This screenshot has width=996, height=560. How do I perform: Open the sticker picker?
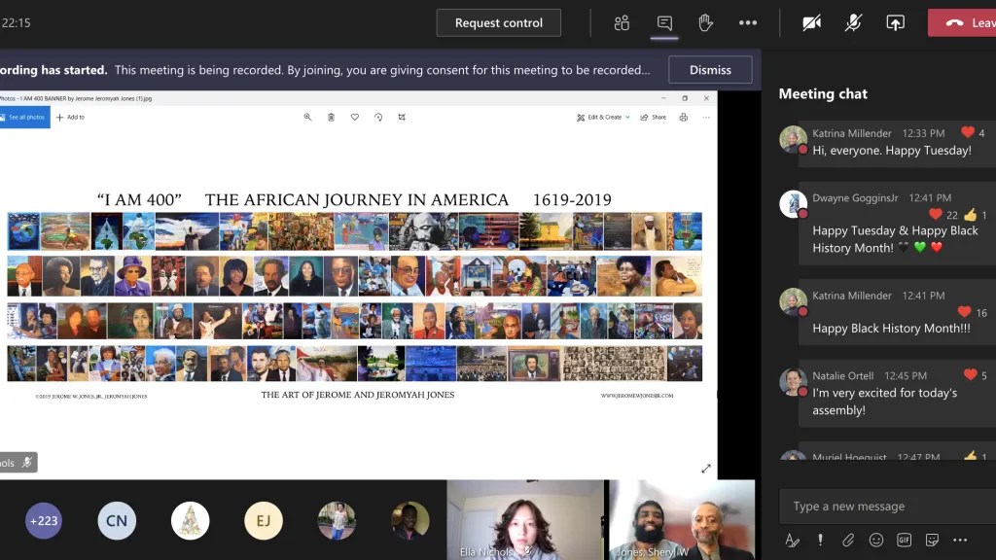click(932, 541)
